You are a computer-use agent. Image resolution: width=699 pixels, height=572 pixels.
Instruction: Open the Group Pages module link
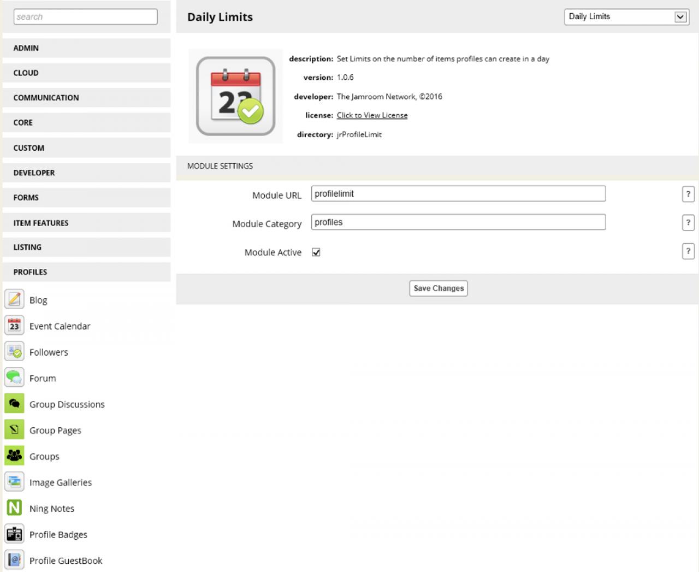click(55, 431)
